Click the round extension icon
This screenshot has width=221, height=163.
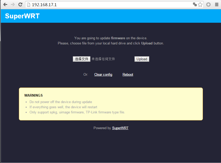click(x=208, y=5)
